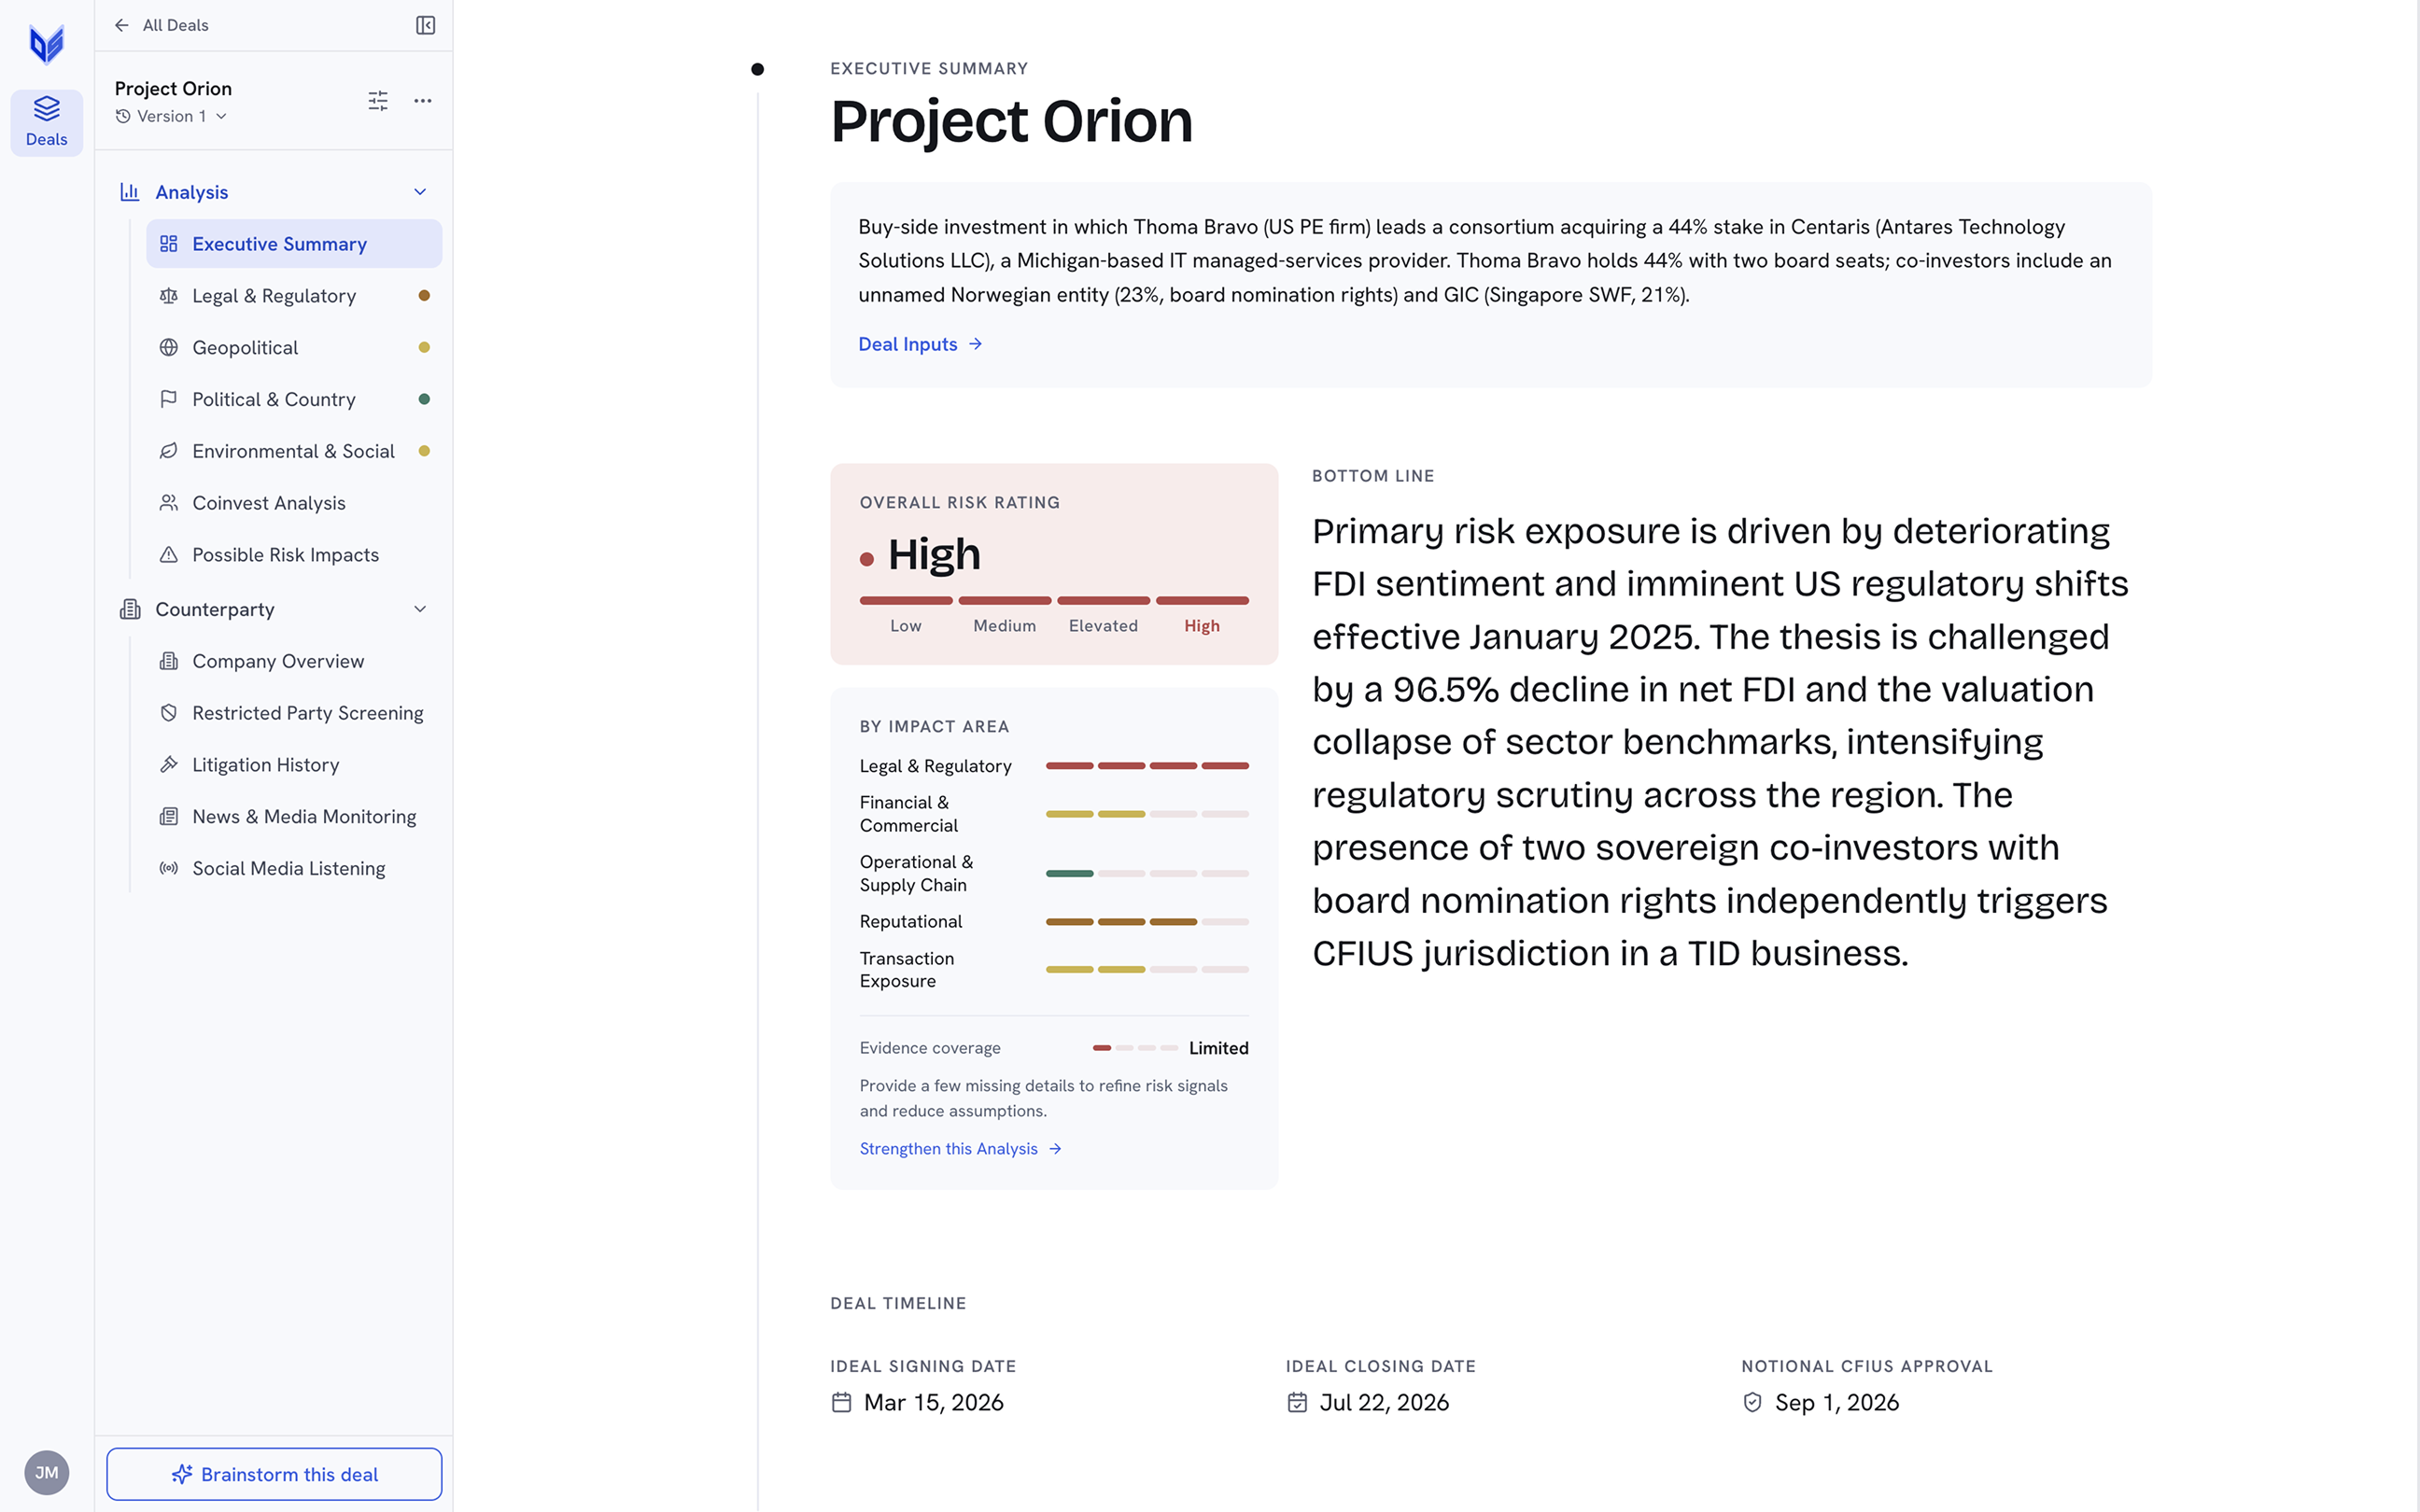
Task: Click the 'Sep 1, 2026' approval date
Action: click(1837, 1403)
